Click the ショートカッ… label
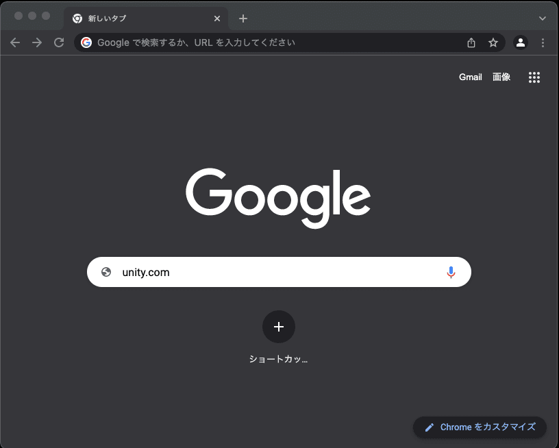The width and height of the screenshot is (559, 448). (x=278, y=359)
